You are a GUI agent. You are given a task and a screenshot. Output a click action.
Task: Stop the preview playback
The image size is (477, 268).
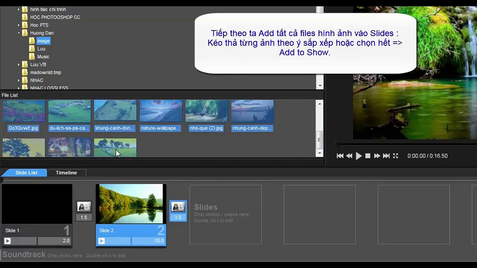click(368, 156)
